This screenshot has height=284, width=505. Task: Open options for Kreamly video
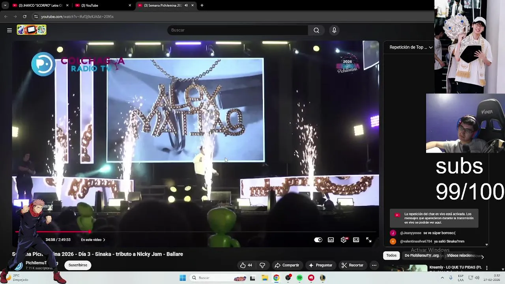486,268
